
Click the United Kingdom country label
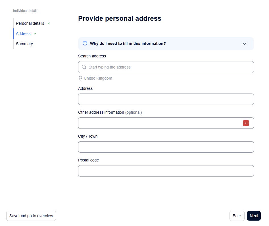(x=98, y=78)
